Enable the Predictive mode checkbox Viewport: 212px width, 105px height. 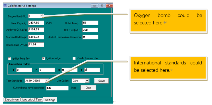click(x=74, y=58)
